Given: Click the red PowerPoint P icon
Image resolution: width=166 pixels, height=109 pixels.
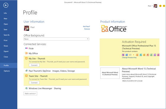Looking at the screenshot, I should (148, 55).
